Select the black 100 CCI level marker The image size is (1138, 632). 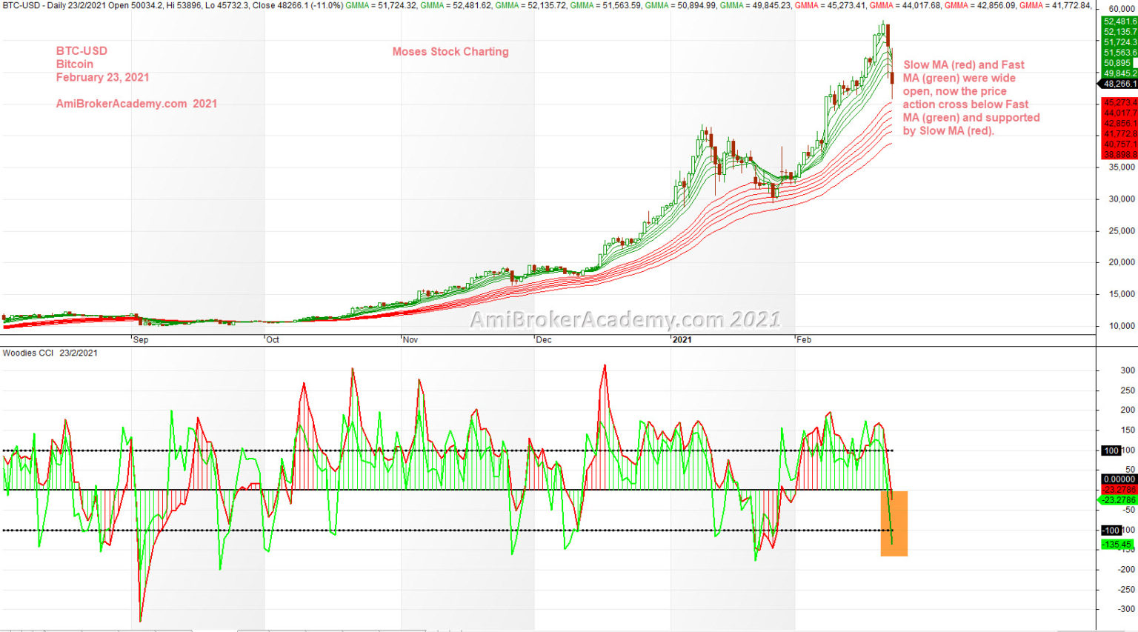tap(1111, 450)
